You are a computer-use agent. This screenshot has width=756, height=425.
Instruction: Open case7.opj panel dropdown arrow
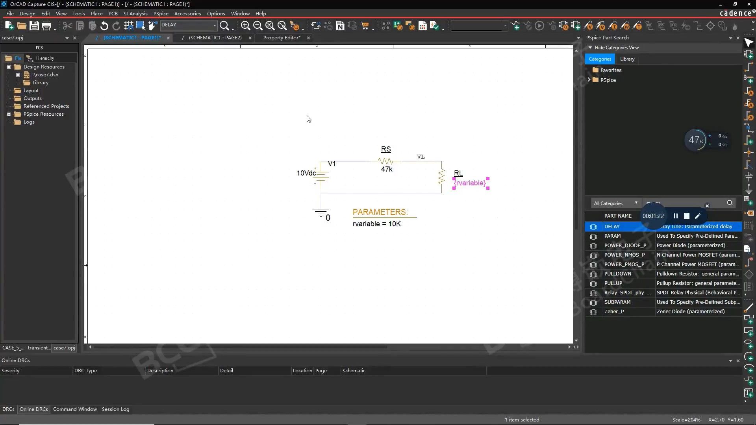click(x=67, y=38)
